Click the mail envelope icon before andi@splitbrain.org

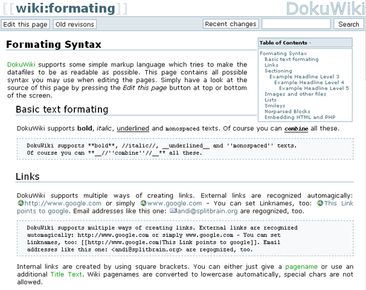(173, 211)
